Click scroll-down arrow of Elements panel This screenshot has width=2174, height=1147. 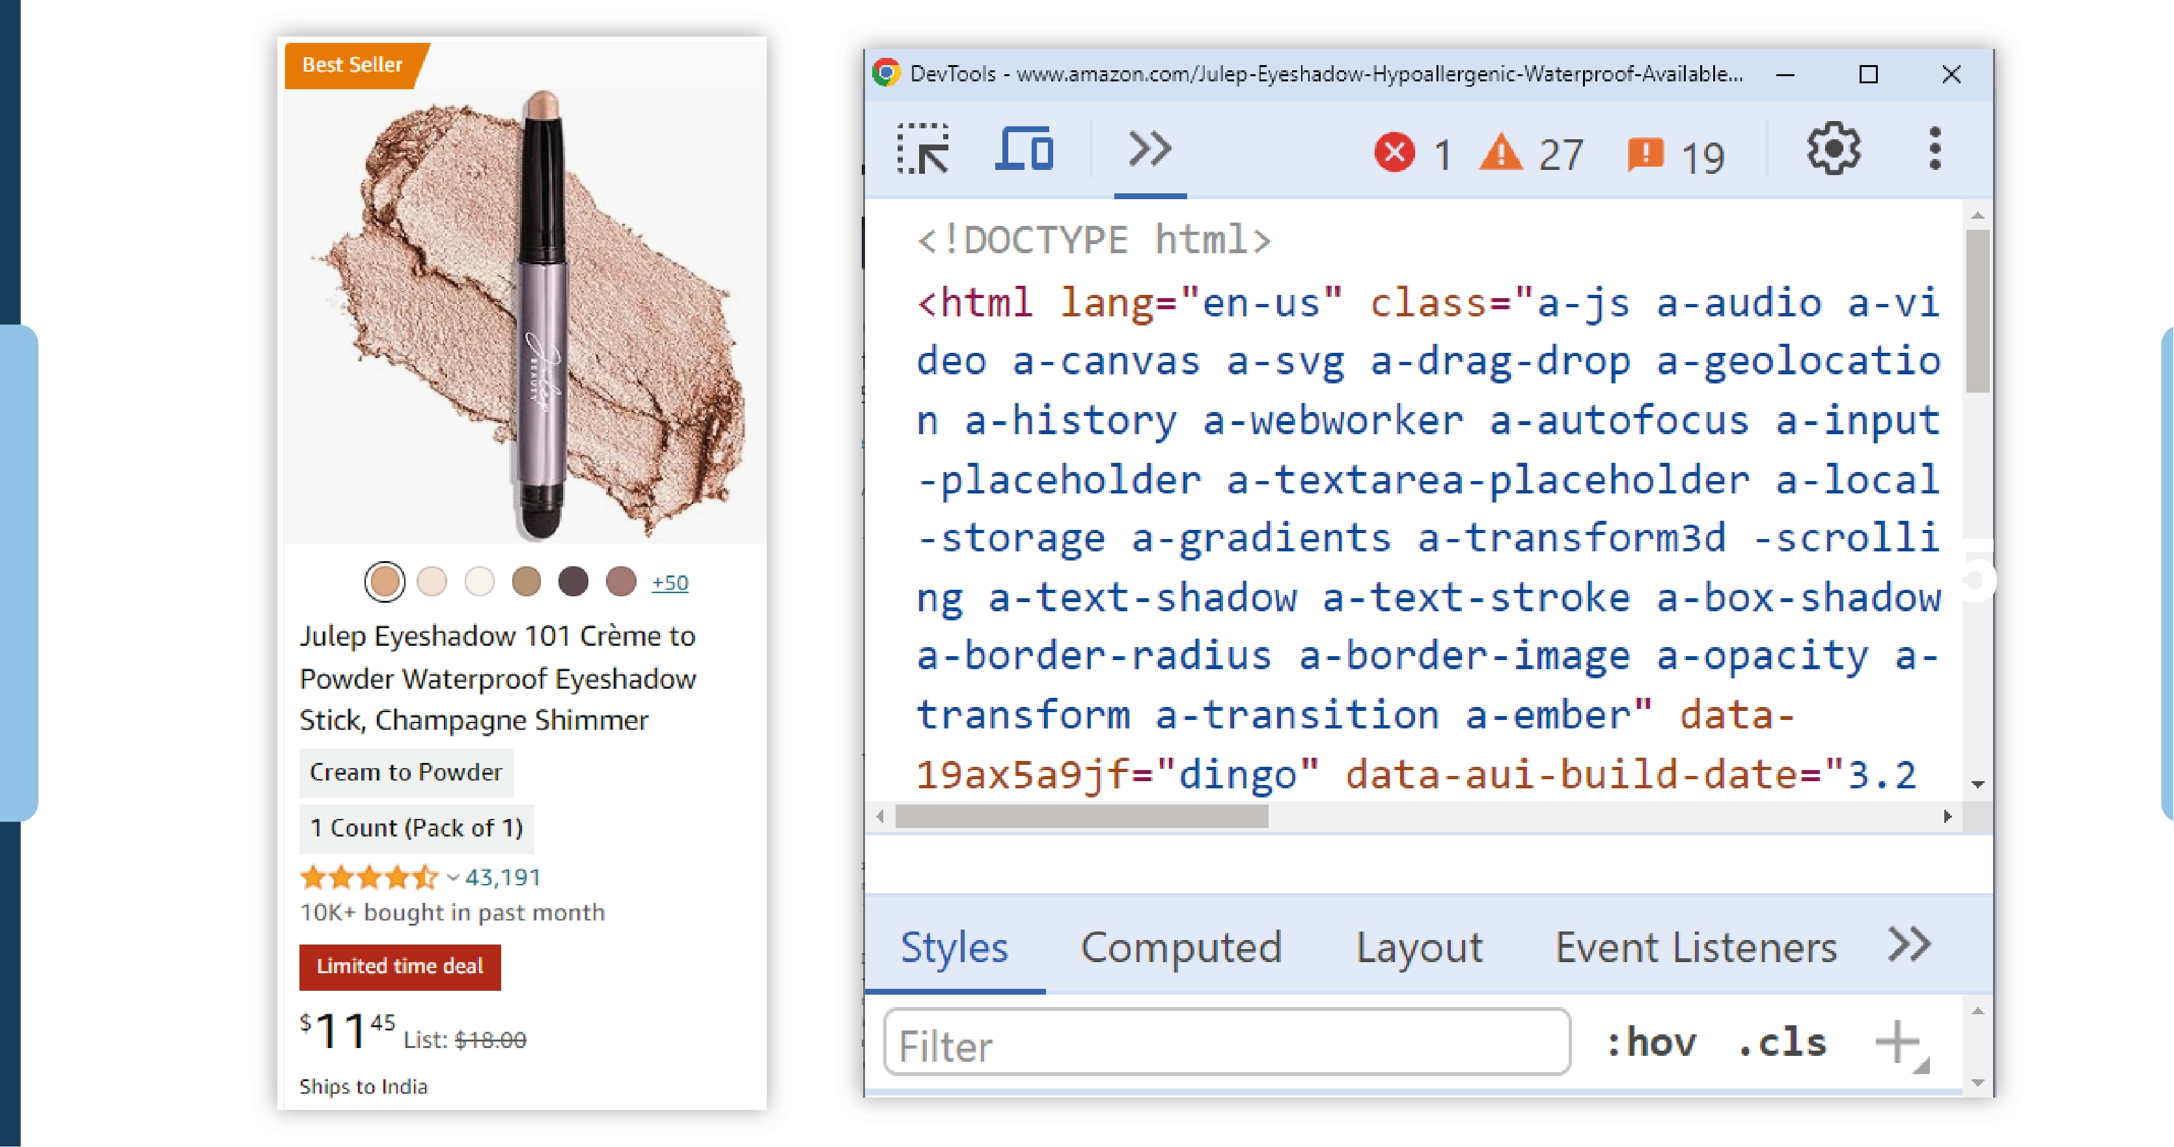1977,784
